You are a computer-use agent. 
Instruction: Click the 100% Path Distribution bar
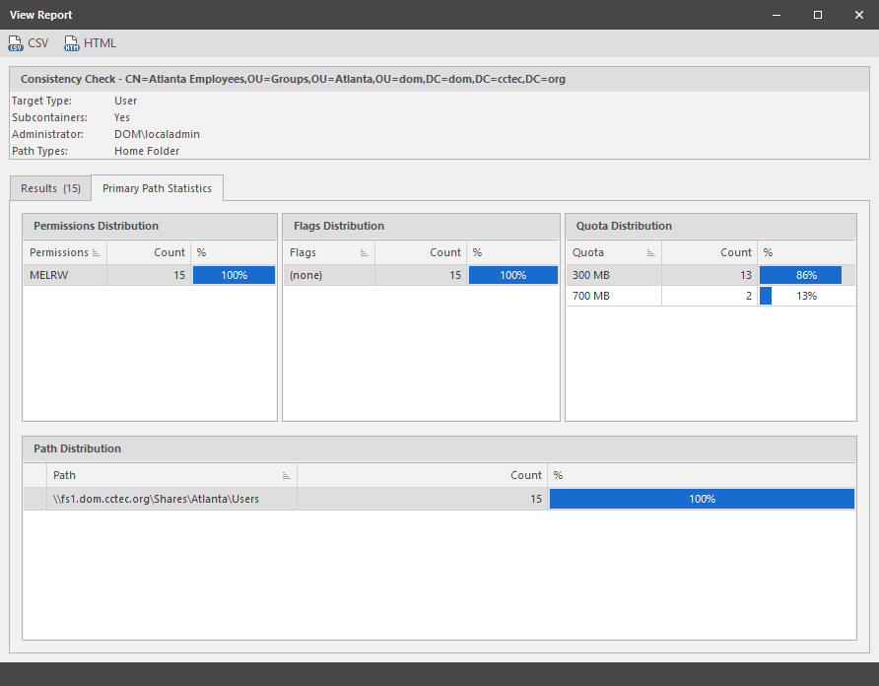click(x=702, y=499)
